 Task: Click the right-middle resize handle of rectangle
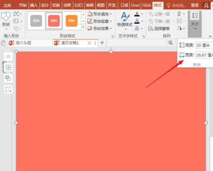point(206,123)
